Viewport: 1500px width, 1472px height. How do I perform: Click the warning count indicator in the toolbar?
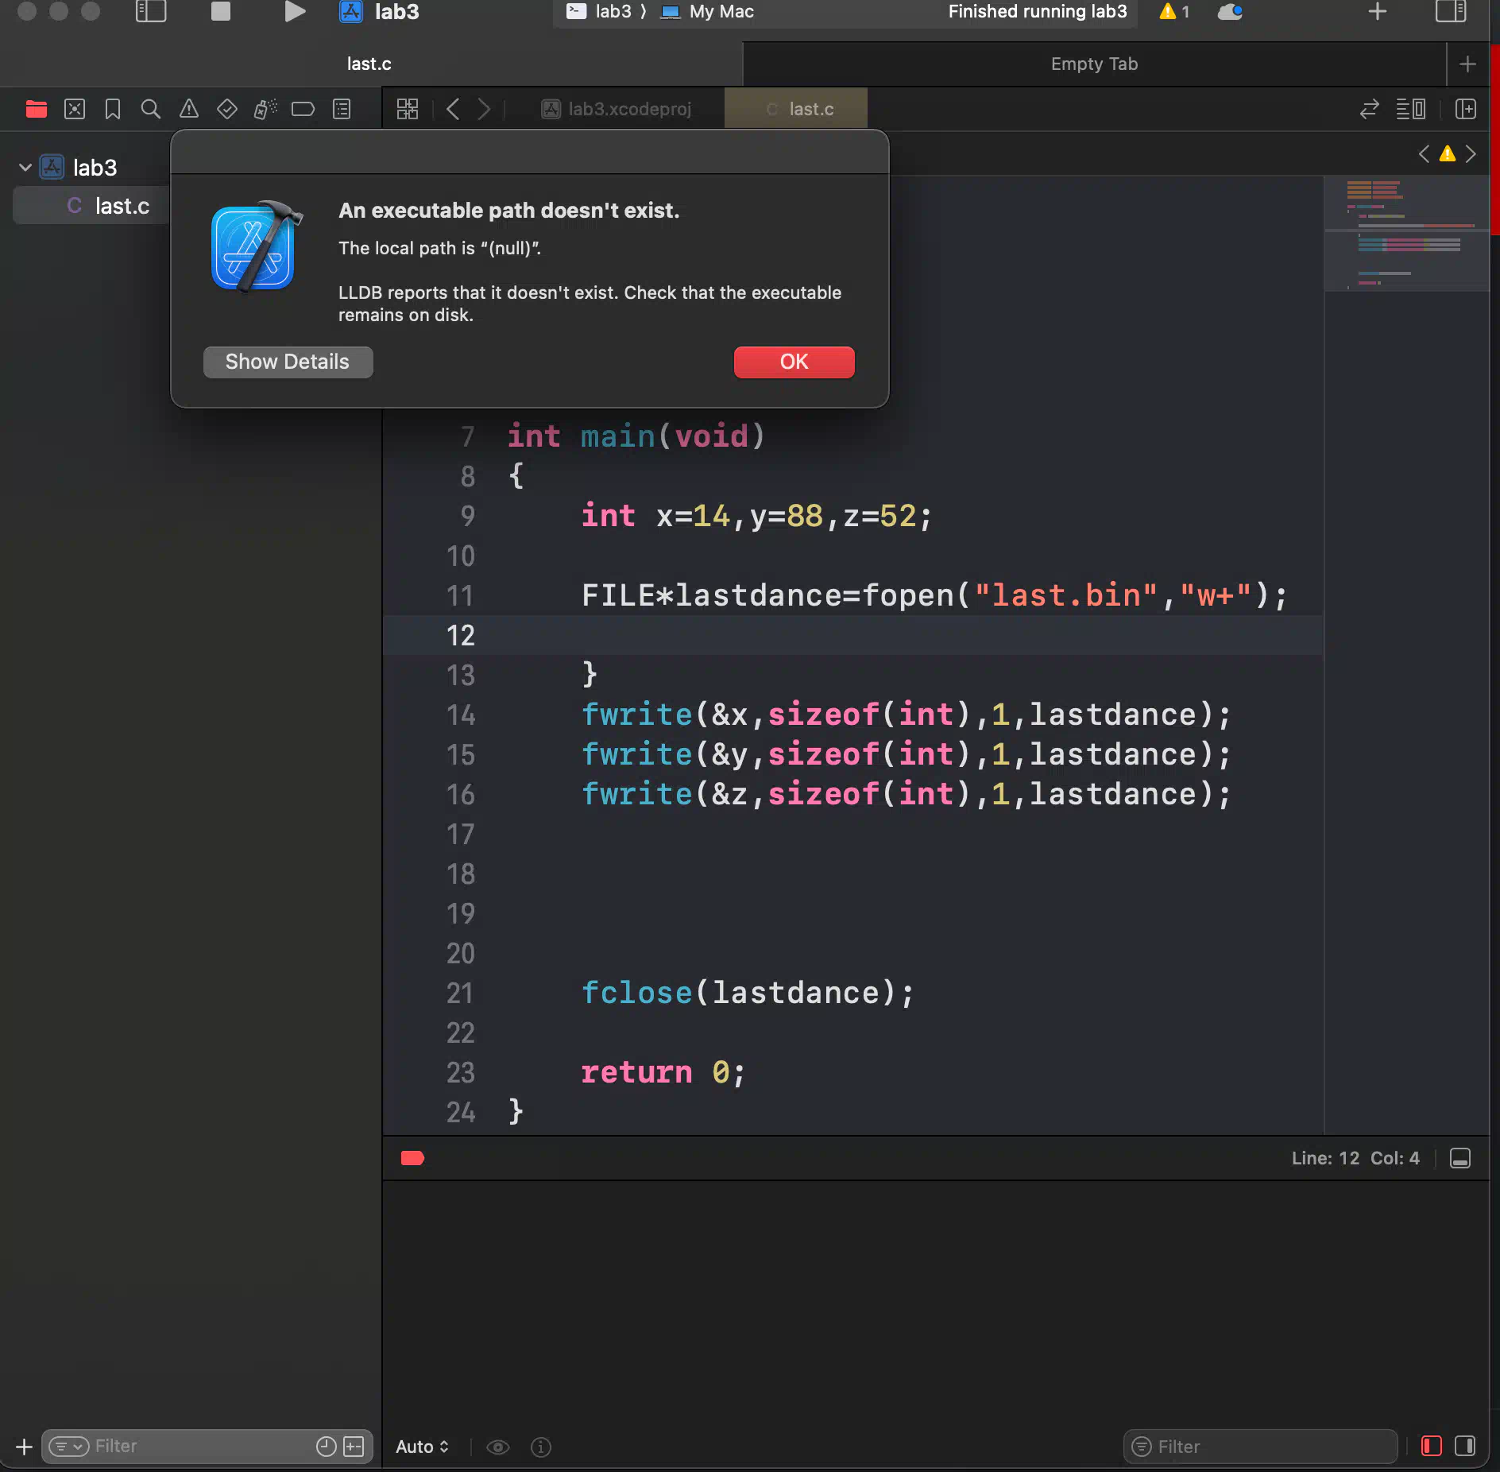(x=1174, y=12)
